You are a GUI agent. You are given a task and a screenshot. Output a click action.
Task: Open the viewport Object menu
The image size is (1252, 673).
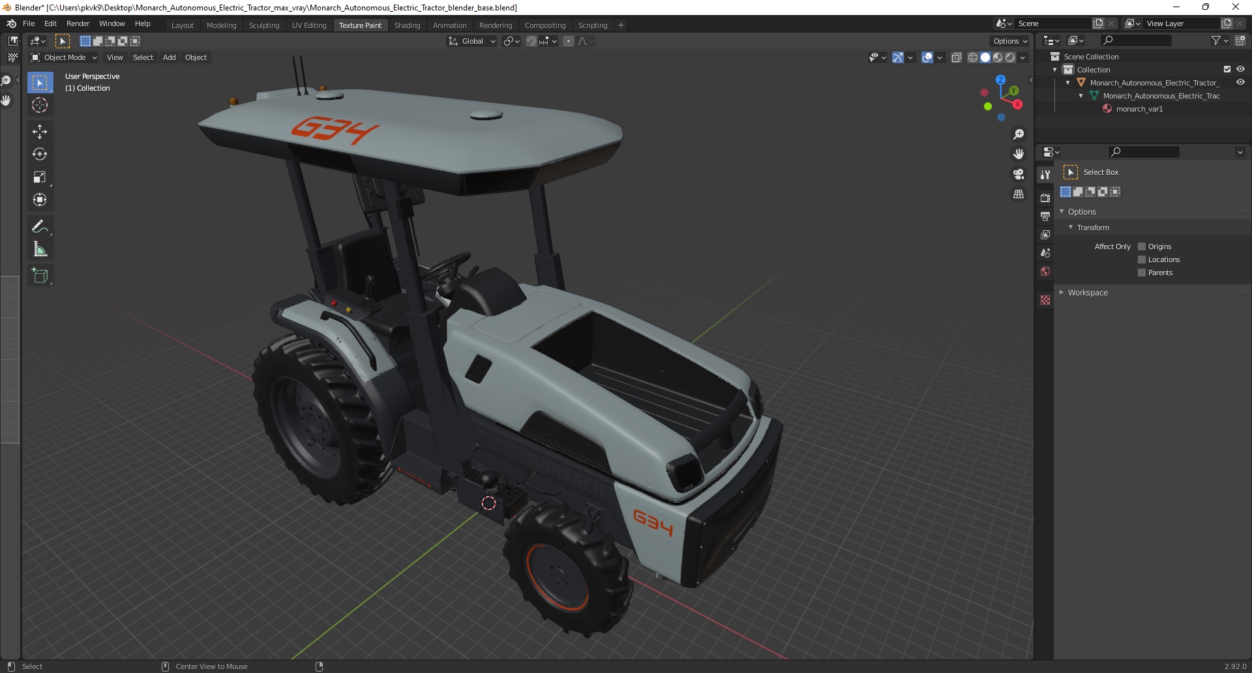tap(196, 57)
